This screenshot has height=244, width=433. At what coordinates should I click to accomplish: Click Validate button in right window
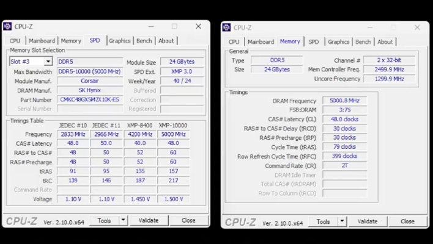pos(368,221)
